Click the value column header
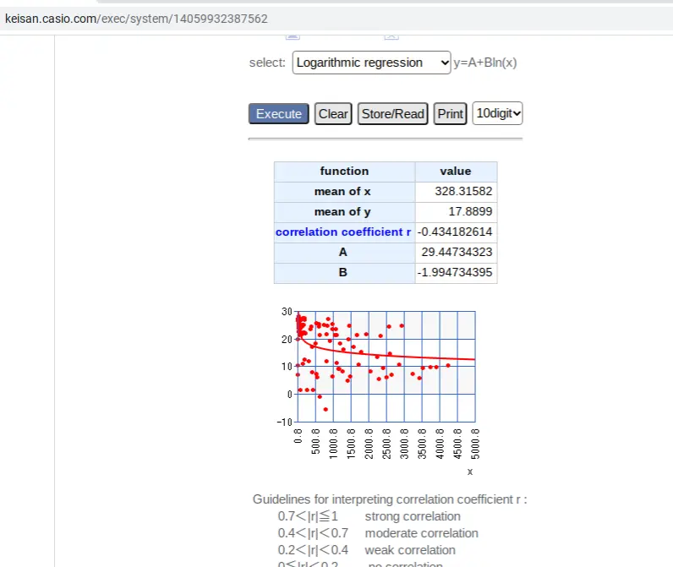This screenshot has height=567, width=673. pyautogui.click(x=456, y=172)
